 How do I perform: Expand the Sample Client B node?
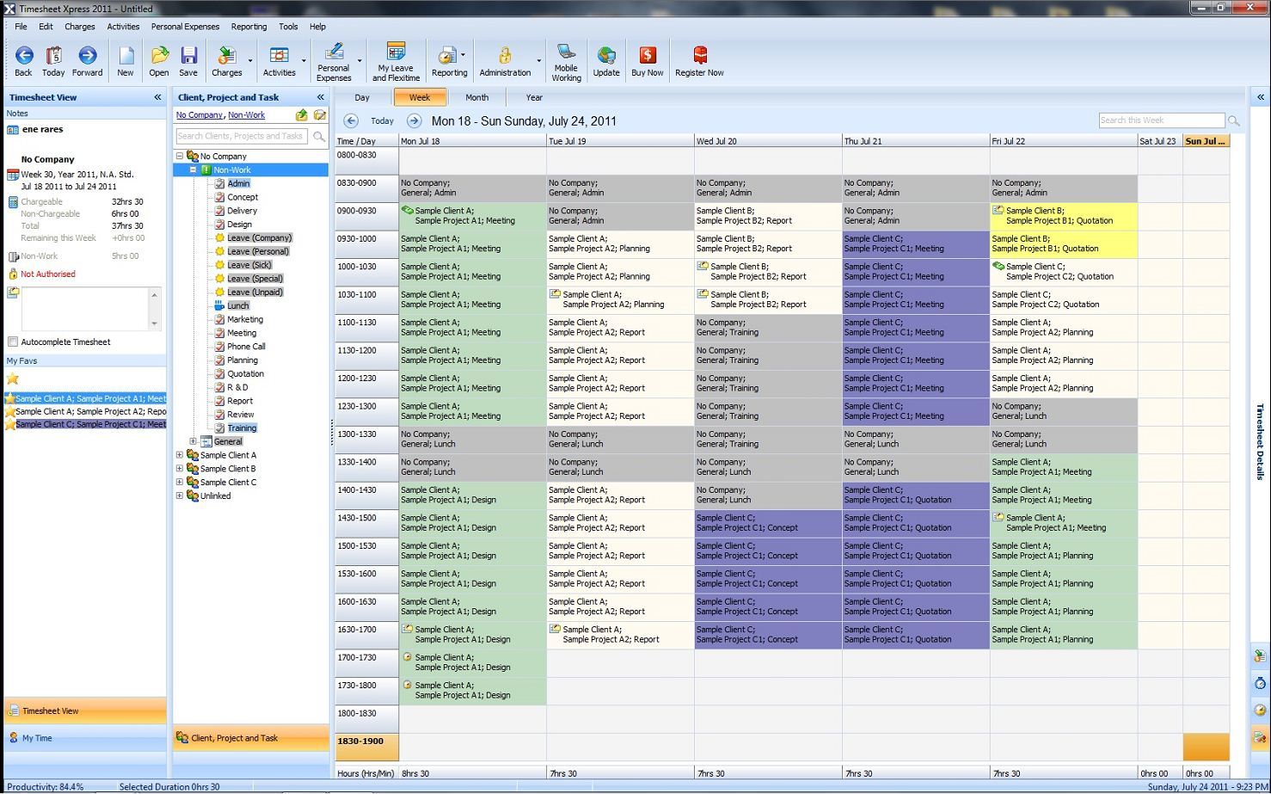180,469
